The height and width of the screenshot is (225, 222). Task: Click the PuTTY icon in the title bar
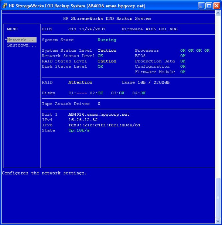pos(5,6)
